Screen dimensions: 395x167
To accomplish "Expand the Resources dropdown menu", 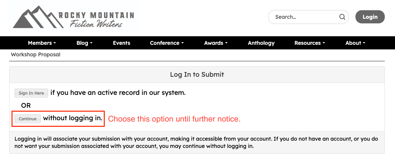I will pos(310,43).
